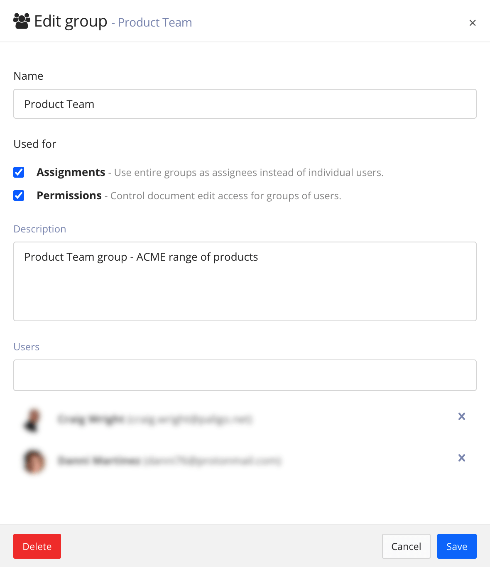Cancel editing the group

point(406,546)
